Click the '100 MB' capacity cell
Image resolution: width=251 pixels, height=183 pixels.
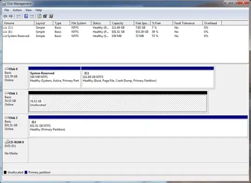point(117,36)
